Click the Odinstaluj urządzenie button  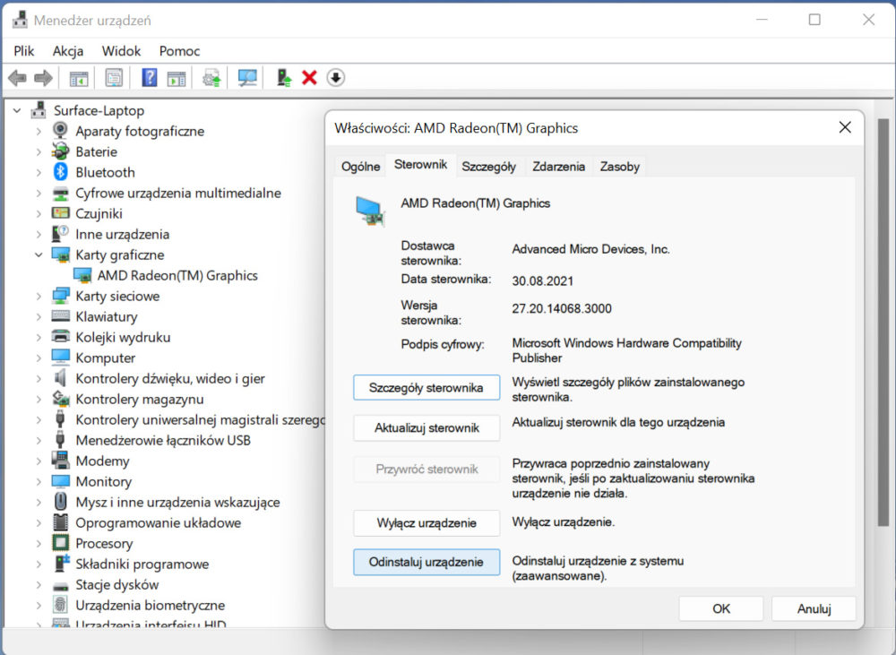click(426, 562)
